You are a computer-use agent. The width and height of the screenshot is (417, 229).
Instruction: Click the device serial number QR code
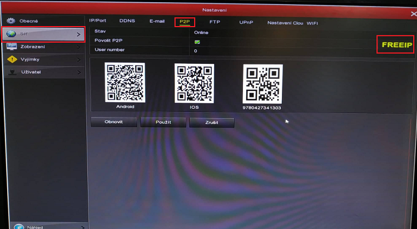262,84
